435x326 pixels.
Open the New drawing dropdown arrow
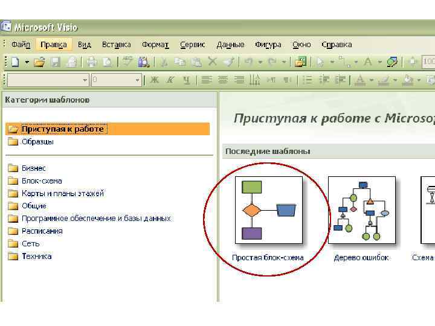(x=27, y=62)
